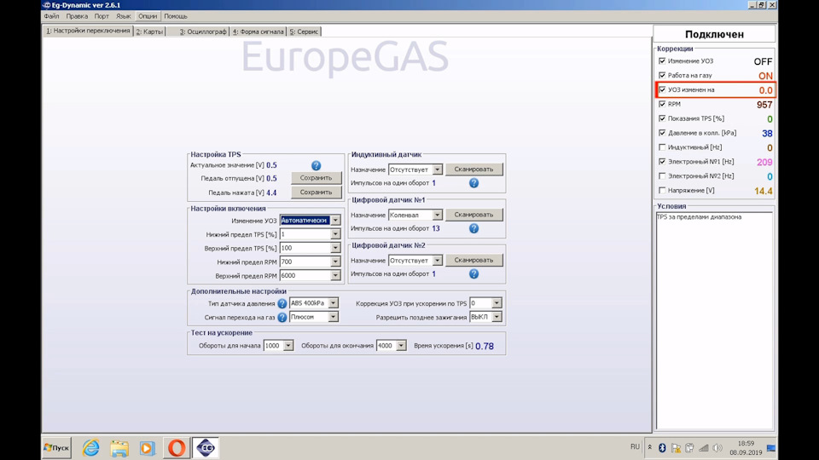Click RU language indicator in taskbar
The height and width of the screenshot is (460, 819).
pos(635,447)
